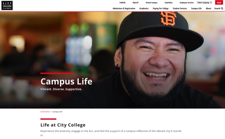Click the Search text in navigation
Screen dimensions: 225x139
(x=217, y=9)
